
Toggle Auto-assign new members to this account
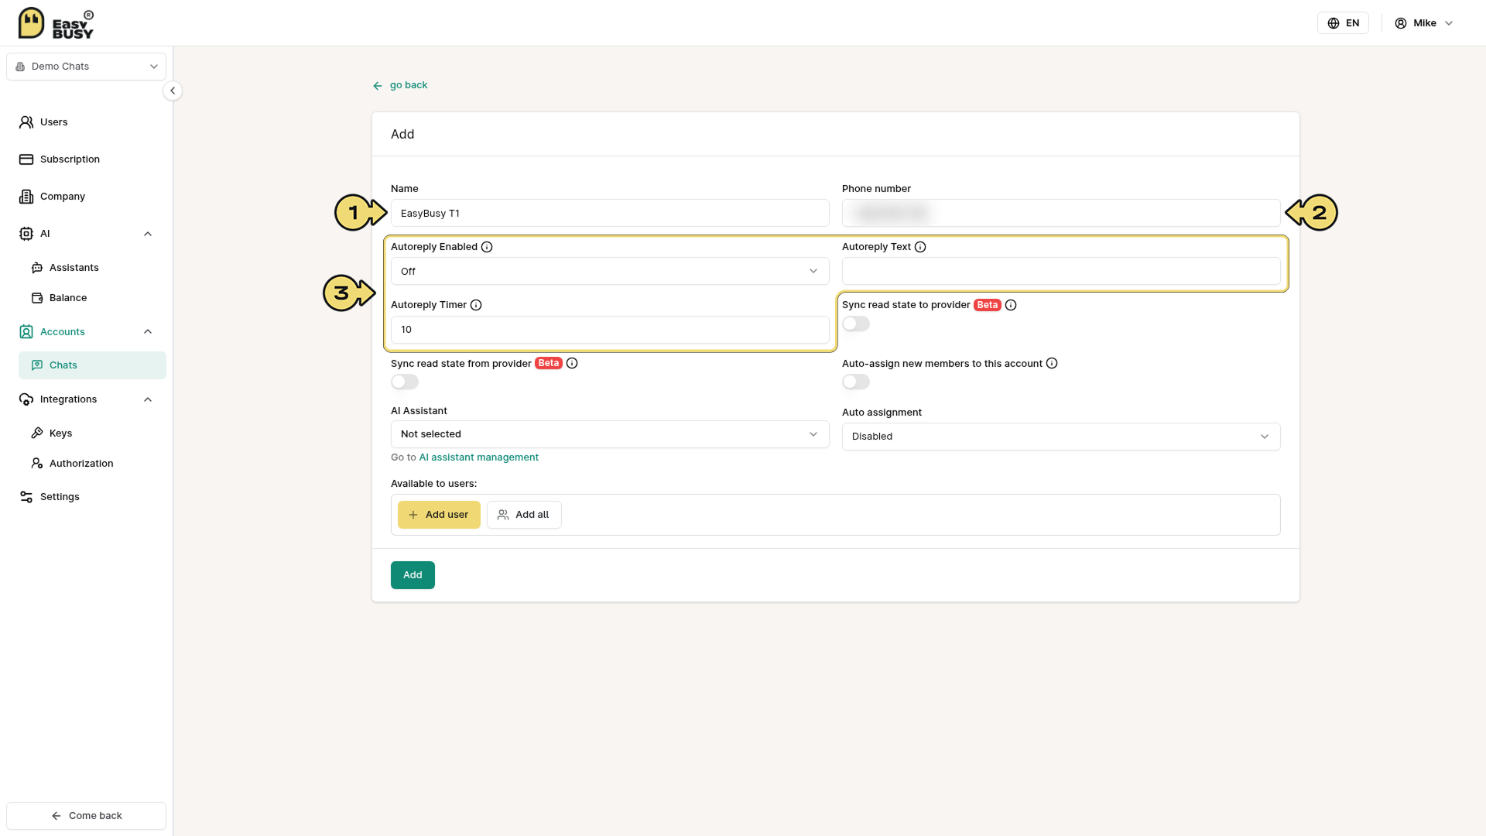click(x=856, y=382)
